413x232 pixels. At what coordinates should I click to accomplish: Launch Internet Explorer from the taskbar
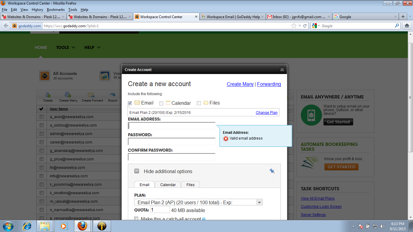pyautogui.click(x=28, y=226)
